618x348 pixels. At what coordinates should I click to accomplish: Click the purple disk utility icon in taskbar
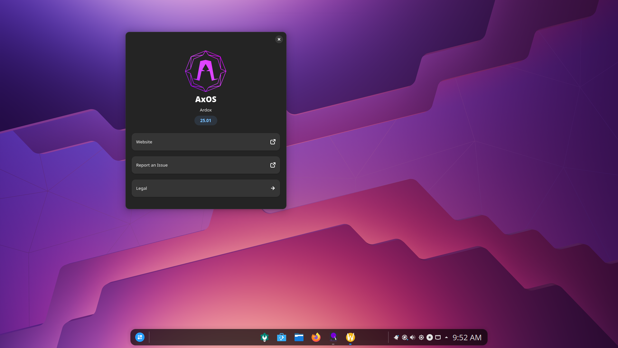pos(333,337)
